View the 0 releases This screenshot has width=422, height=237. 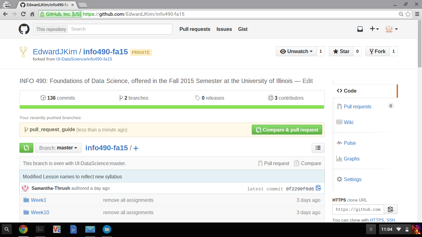click(x=210, y=98)
